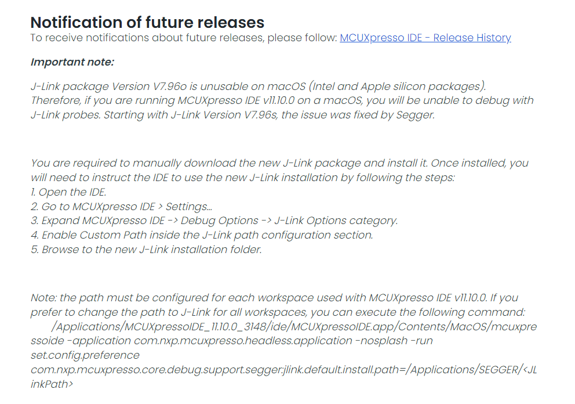The image size is (575, 404).
Task: Click the line starting "J-Link probes. Starting with"
Action: point(232,114)
